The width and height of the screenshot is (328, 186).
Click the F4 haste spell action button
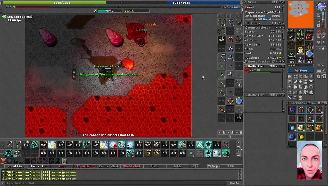pyautogui.click(x=35, y=144)
